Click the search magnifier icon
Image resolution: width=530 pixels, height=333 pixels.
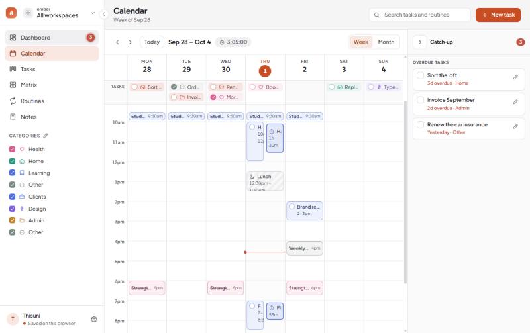(376, 15)
